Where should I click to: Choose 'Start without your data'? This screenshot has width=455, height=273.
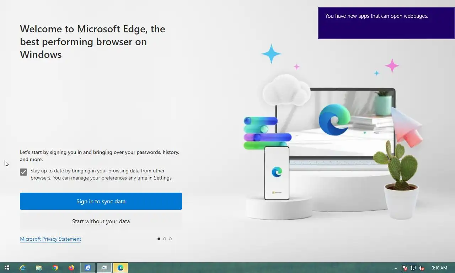pos(101,221)
